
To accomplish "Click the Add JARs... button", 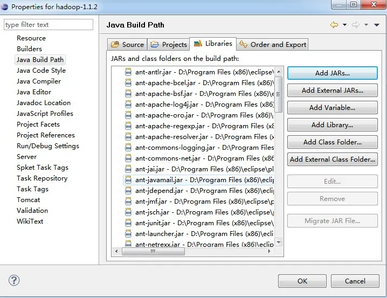I will [x=333, y=73].
